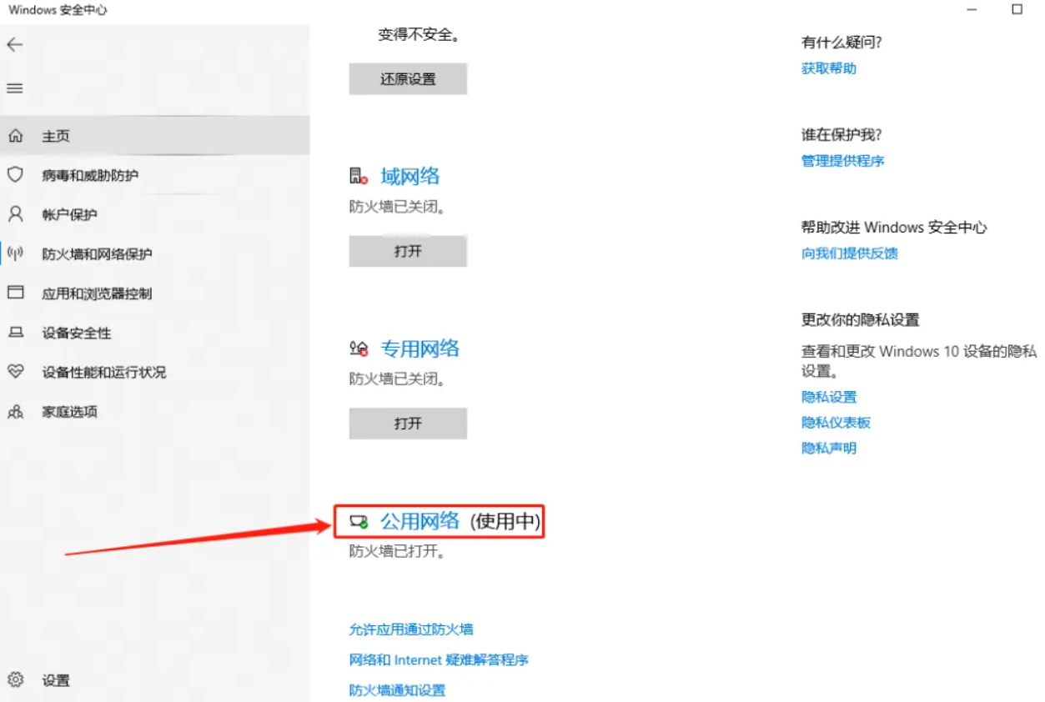The image size is (1045, 702).
Task: Open the 隐私设置 link
Action: pos(829,397)
